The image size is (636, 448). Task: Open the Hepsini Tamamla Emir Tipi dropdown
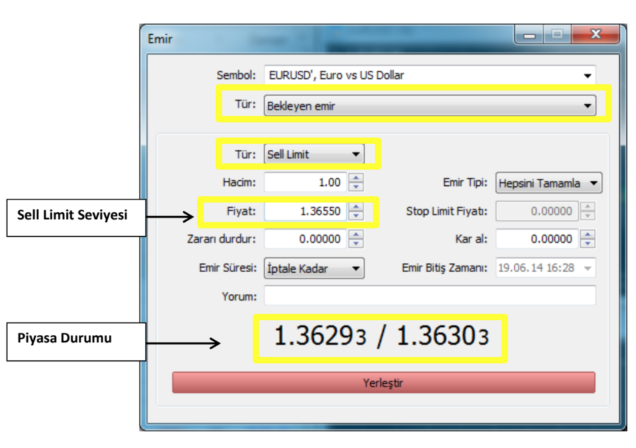pos(548,183)
